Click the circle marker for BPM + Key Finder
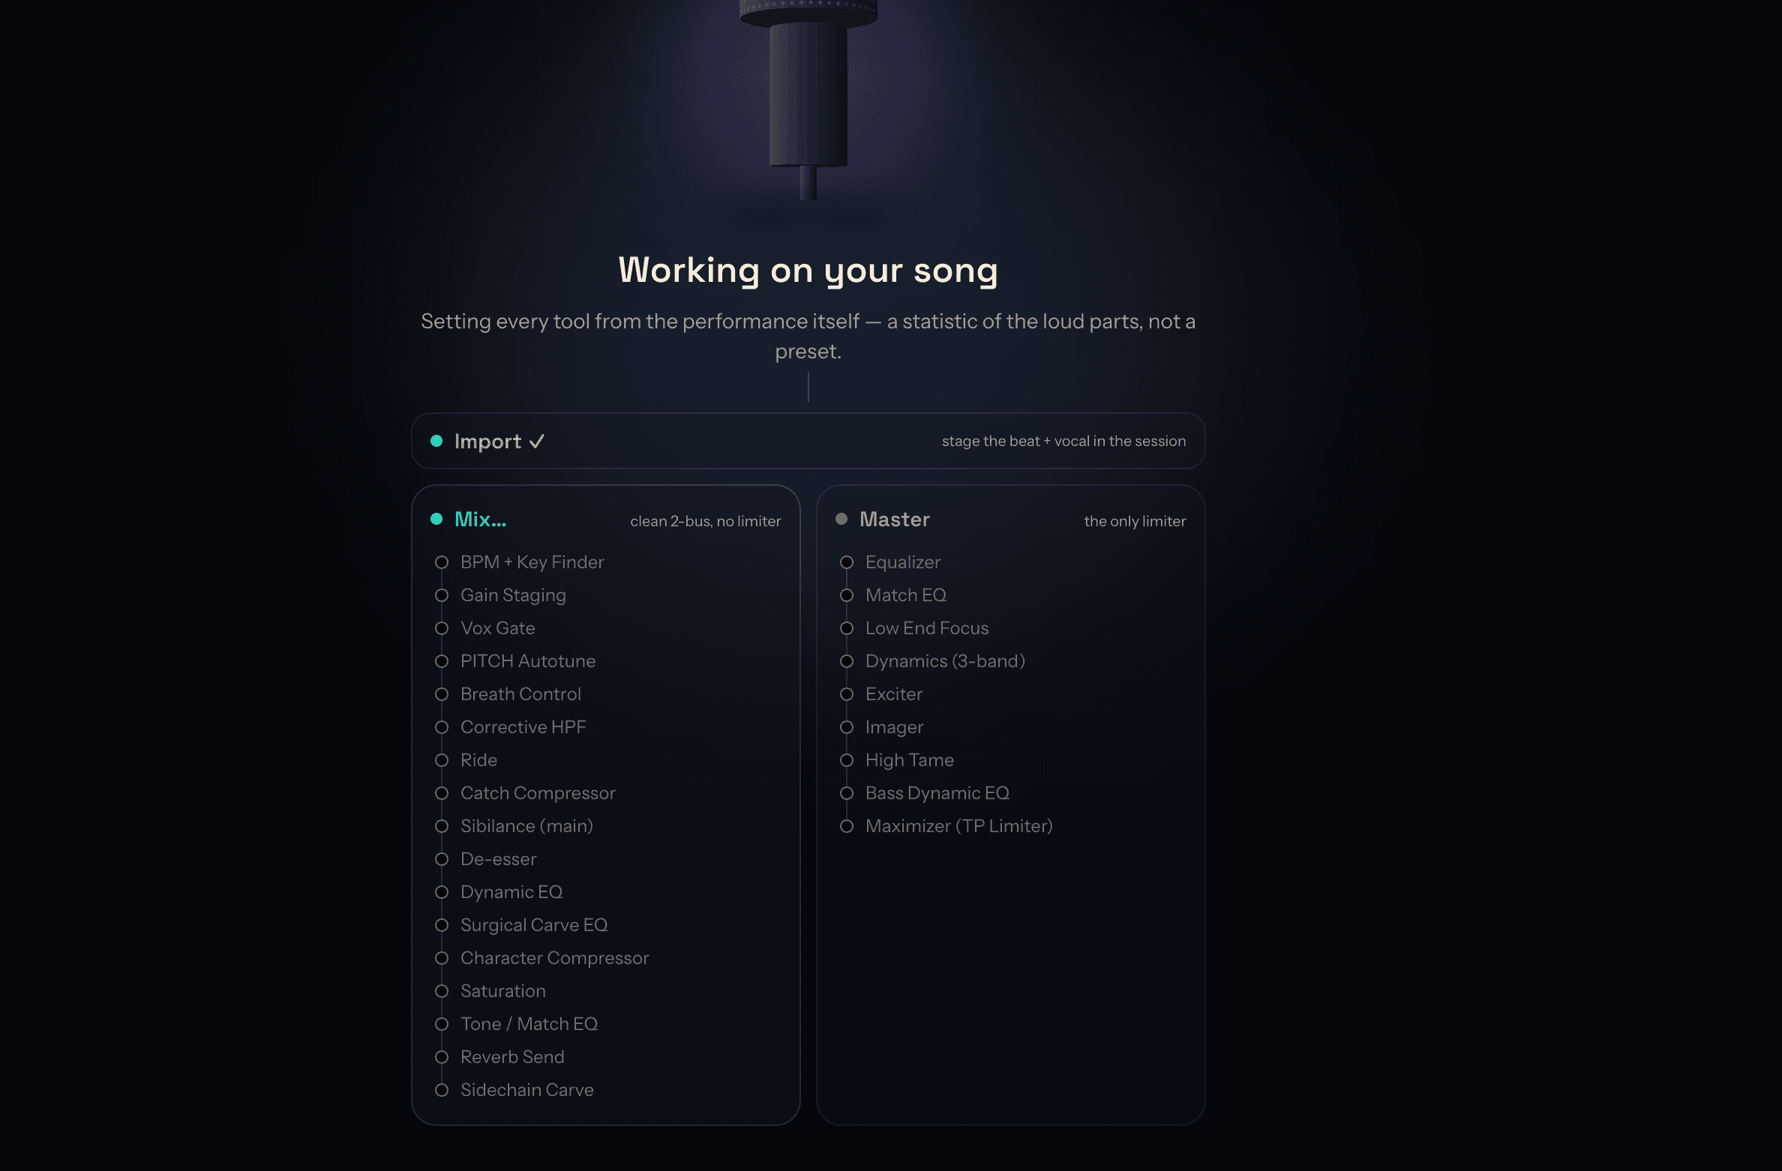Screen dimensions: 1782x1171 tap(442, 562)
